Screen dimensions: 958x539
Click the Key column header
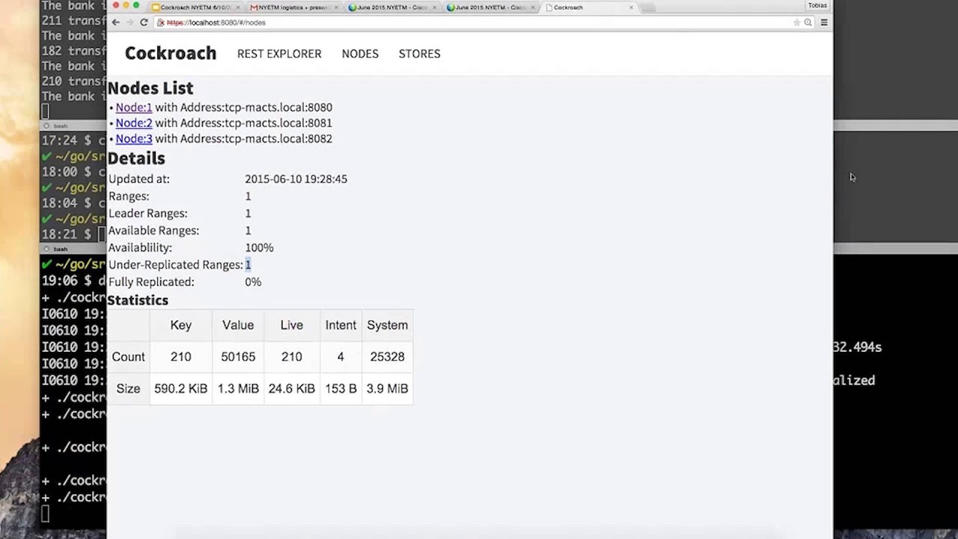click(x=180, y=325)
